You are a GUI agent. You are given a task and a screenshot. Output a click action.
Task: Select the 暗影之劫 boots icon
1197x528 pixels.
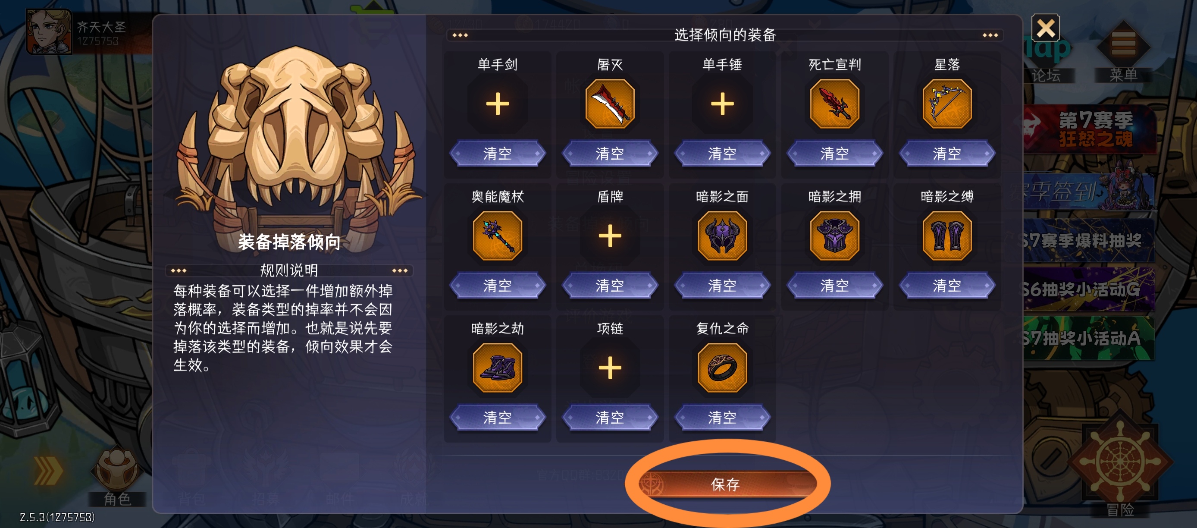pos(497,368)
